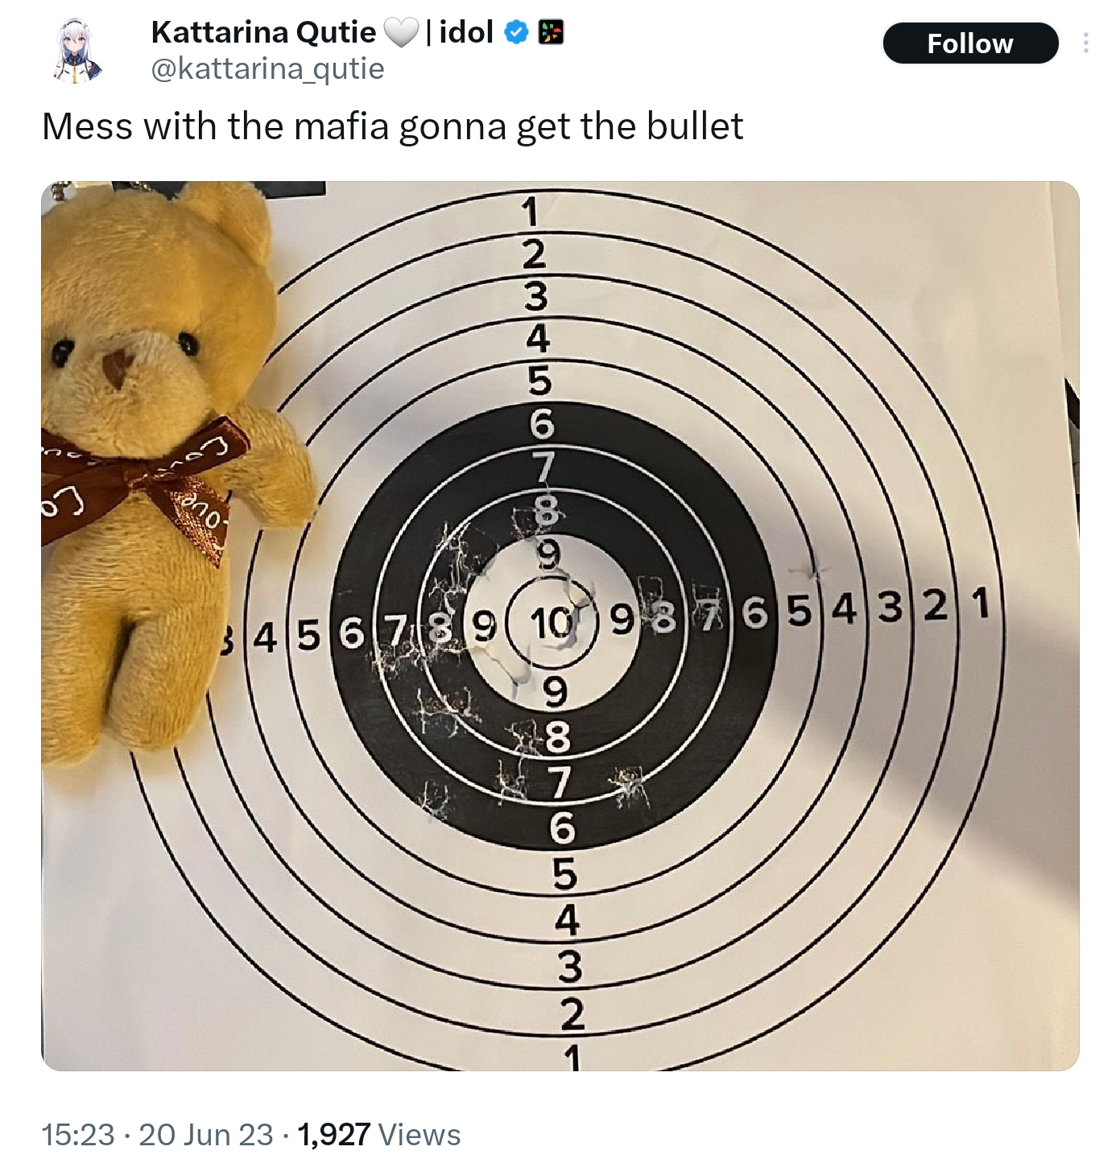Screen dimensions: 1120x1163
Task: Click the white heart emoji in name
Action: click(x=401, y=33)
